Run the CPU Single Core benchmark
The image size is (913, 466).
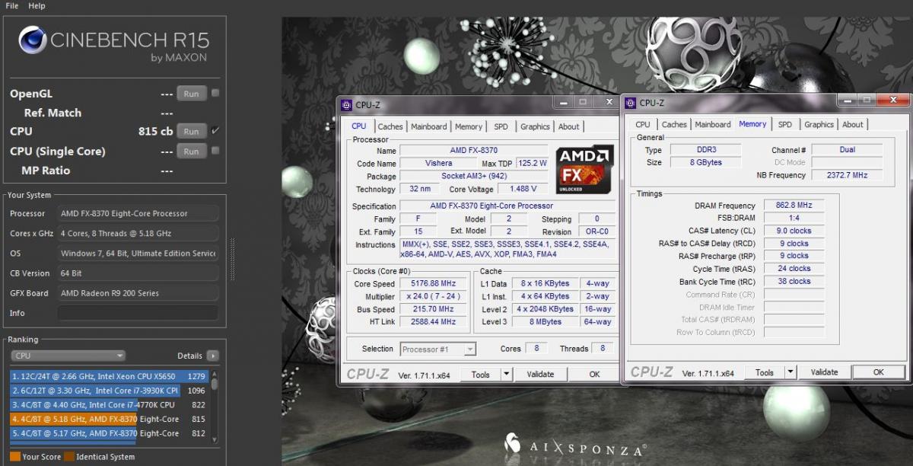point(192,151)
